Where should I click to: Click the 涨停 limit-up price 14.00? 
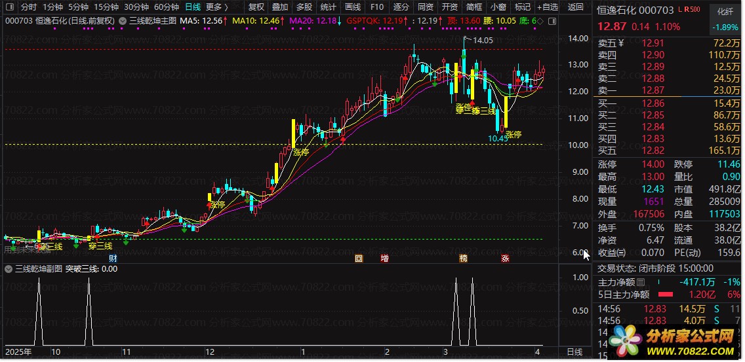click(x=653, y=164)
